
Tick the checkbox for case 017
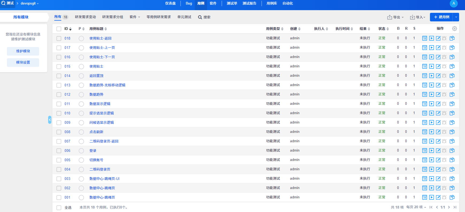pos(59,48)
